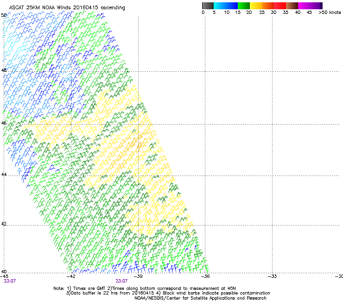The width and height of the screenshot is (343, 301).
Task: Click the '40' legend tick label
Action: click(298, 13)
